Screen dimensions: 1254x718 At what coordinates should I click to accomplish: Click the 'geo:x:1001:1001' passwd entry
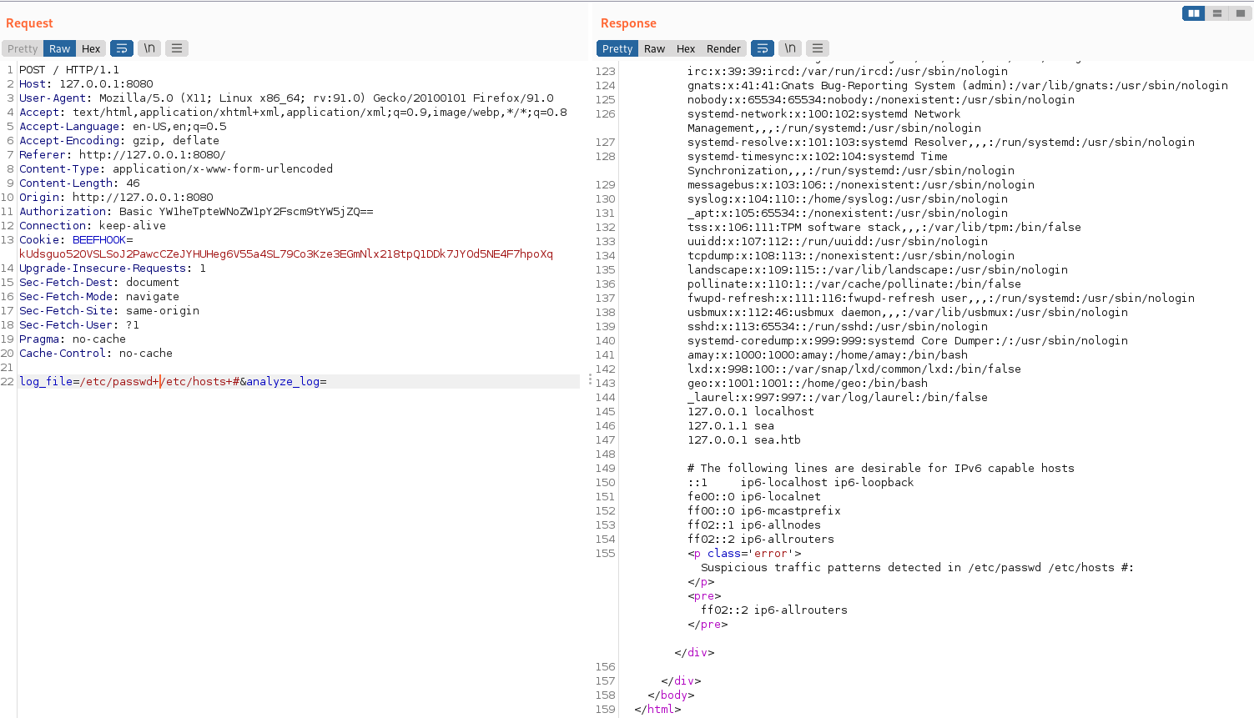click(x=808, y=383)
